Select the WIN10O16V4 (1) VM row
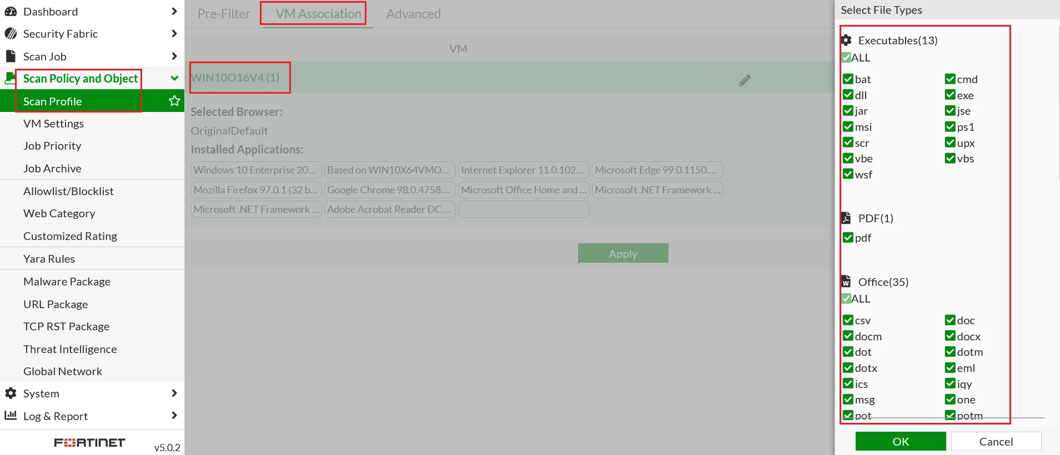This screenshot has height=455, width=1060. pyautogui.click(x=510, y=78)
